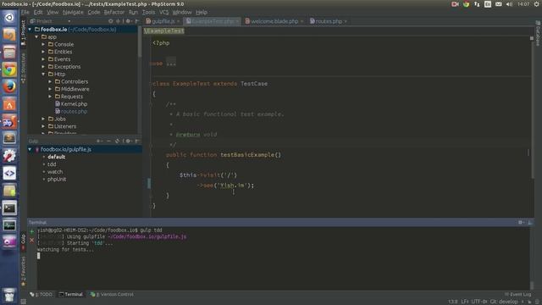
Task: Click Project panel collapse-all icon
Action: click(118, 21)
